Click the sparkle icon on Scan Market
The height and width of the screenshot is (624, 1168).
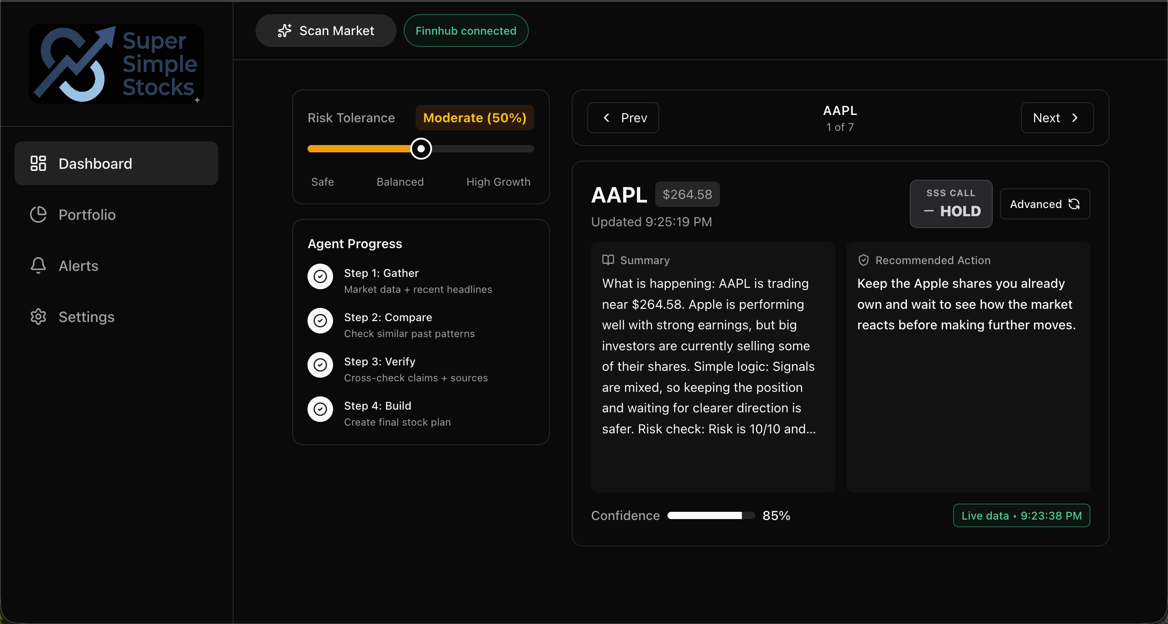click(285, 31)
